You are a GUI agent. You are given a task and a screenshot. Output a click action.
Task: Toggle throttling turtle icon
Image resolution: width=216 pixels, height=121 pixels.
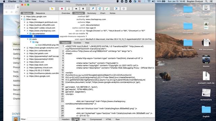tap(76, 9)
